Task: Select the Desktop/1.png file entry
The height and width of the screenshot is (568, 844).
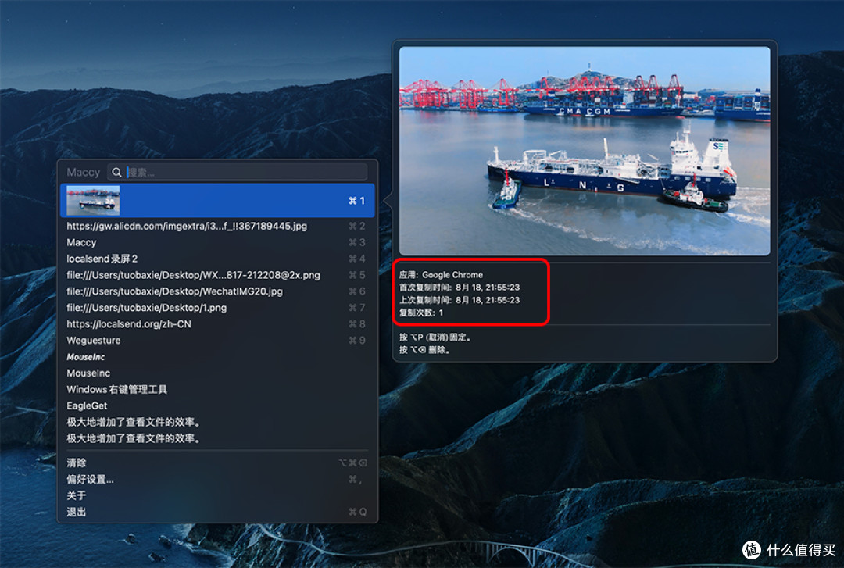Action: point(217,307)
